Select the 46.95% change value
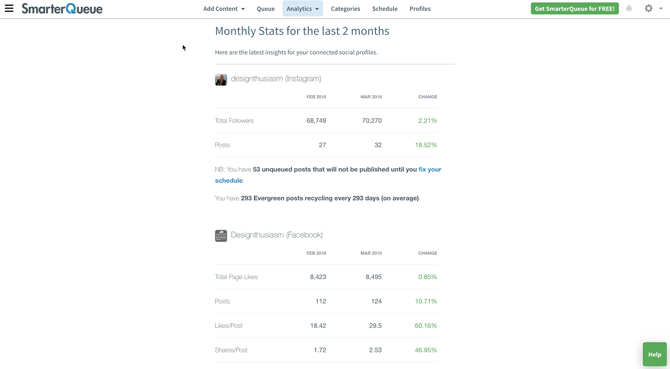Viewport: 670px width, 369px height. coord(426,350)
